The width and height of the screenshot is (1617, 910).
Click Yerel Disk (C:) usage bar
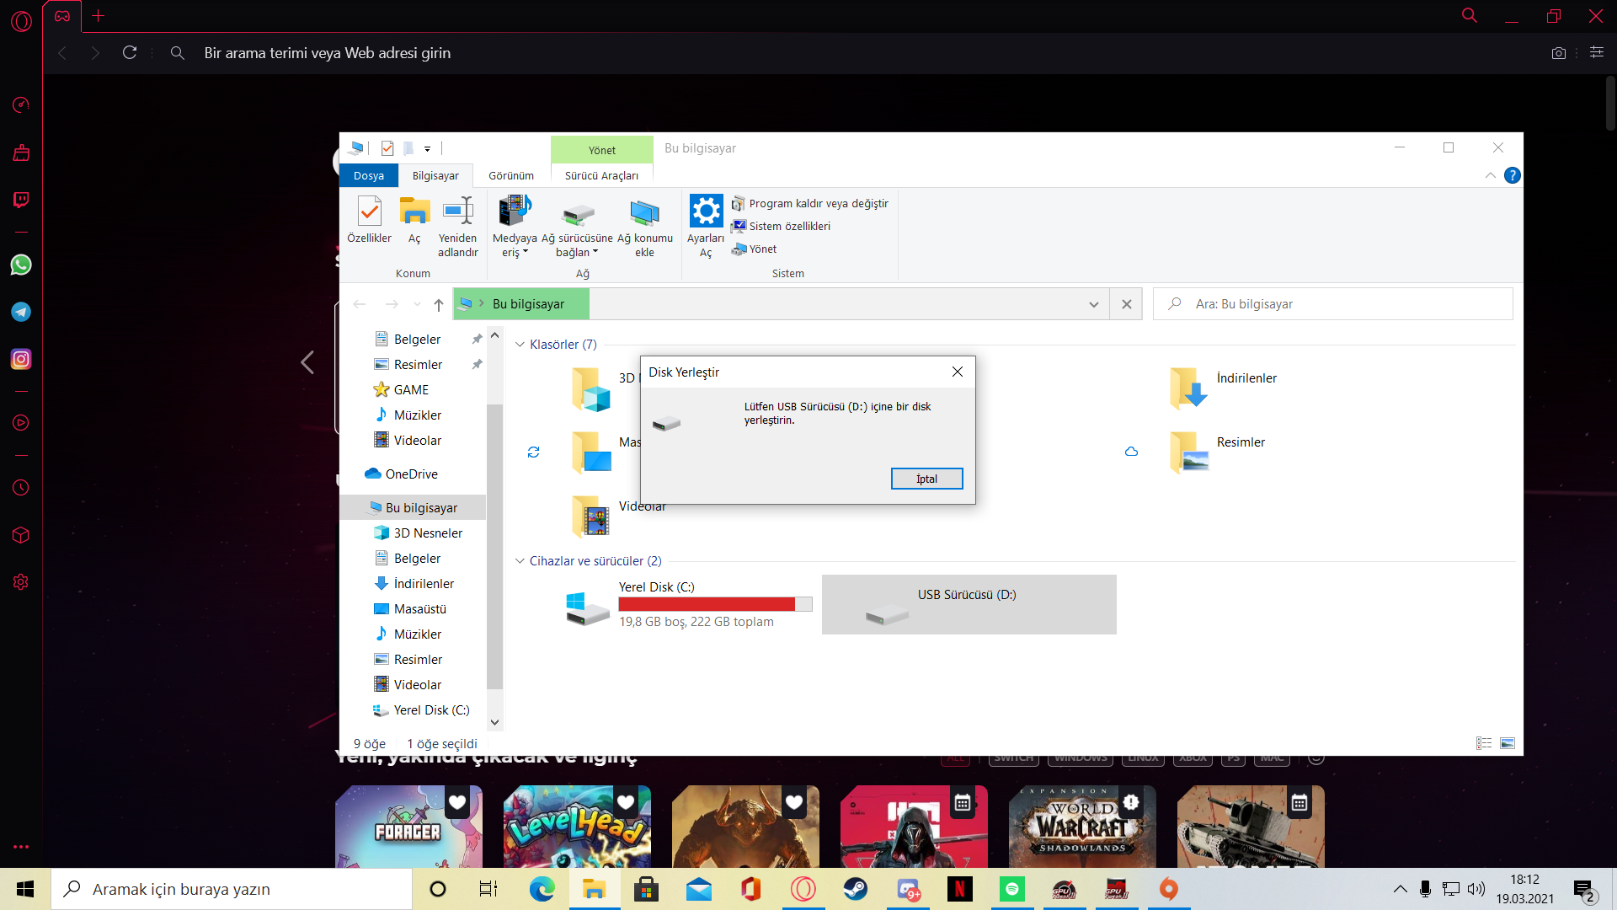click(714, 604)
